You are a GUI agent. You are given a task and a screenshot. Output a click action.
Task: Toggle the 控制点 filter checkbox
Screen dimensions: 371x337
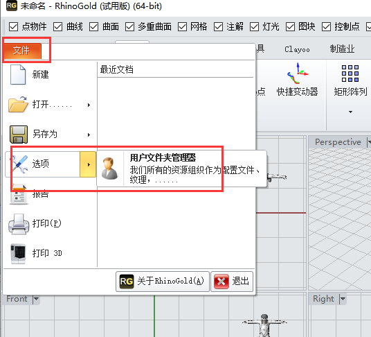coord(326,27)
